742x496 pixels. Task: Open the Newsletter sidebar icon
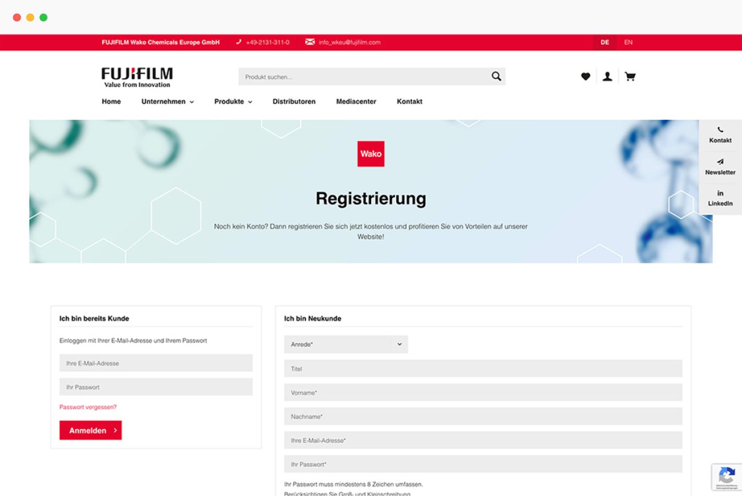tap(720, 166)
